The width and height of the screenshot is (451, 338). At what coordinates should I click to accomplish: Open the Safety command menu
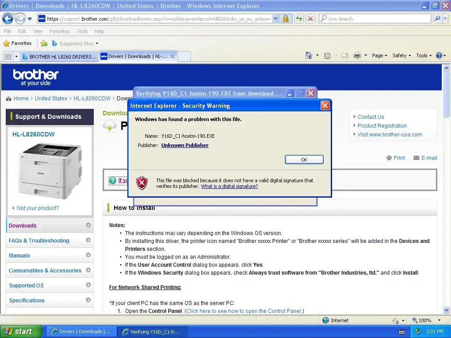pyautogui.click(x=402, y=55)
